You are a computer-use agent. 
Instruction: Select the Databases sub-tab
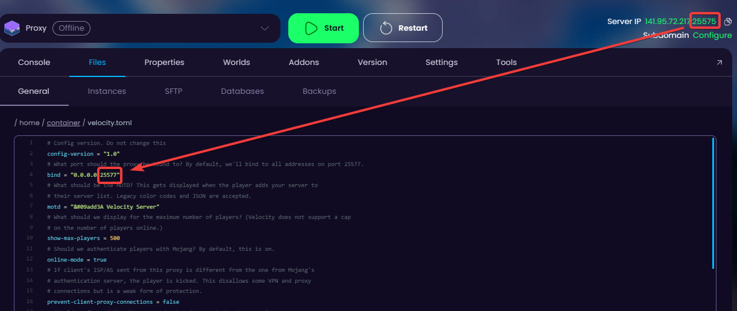(242, 91)
